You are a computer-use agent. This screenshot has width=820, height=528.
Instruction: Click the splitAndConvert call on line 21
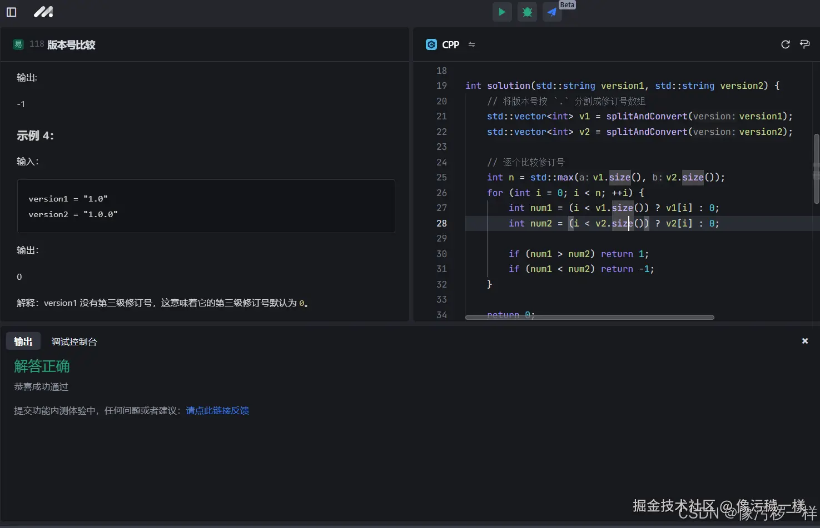[647, 116]
